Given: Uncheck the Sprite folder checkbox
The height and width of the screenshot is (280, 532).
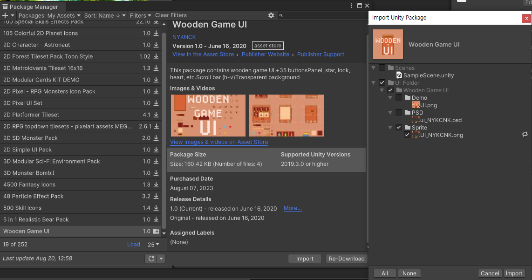Looking at the screenshot, I should click(399, 127).
